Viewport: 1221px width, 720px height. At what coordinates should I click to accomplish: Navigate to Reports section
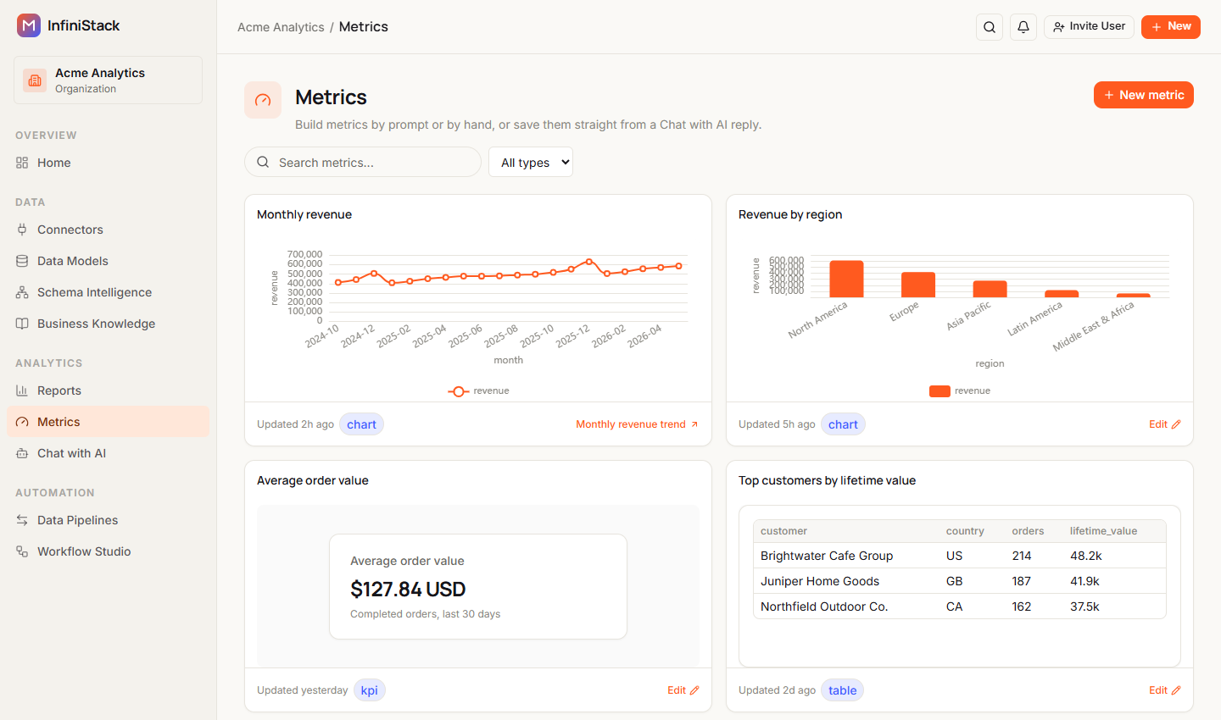[108, 390]
